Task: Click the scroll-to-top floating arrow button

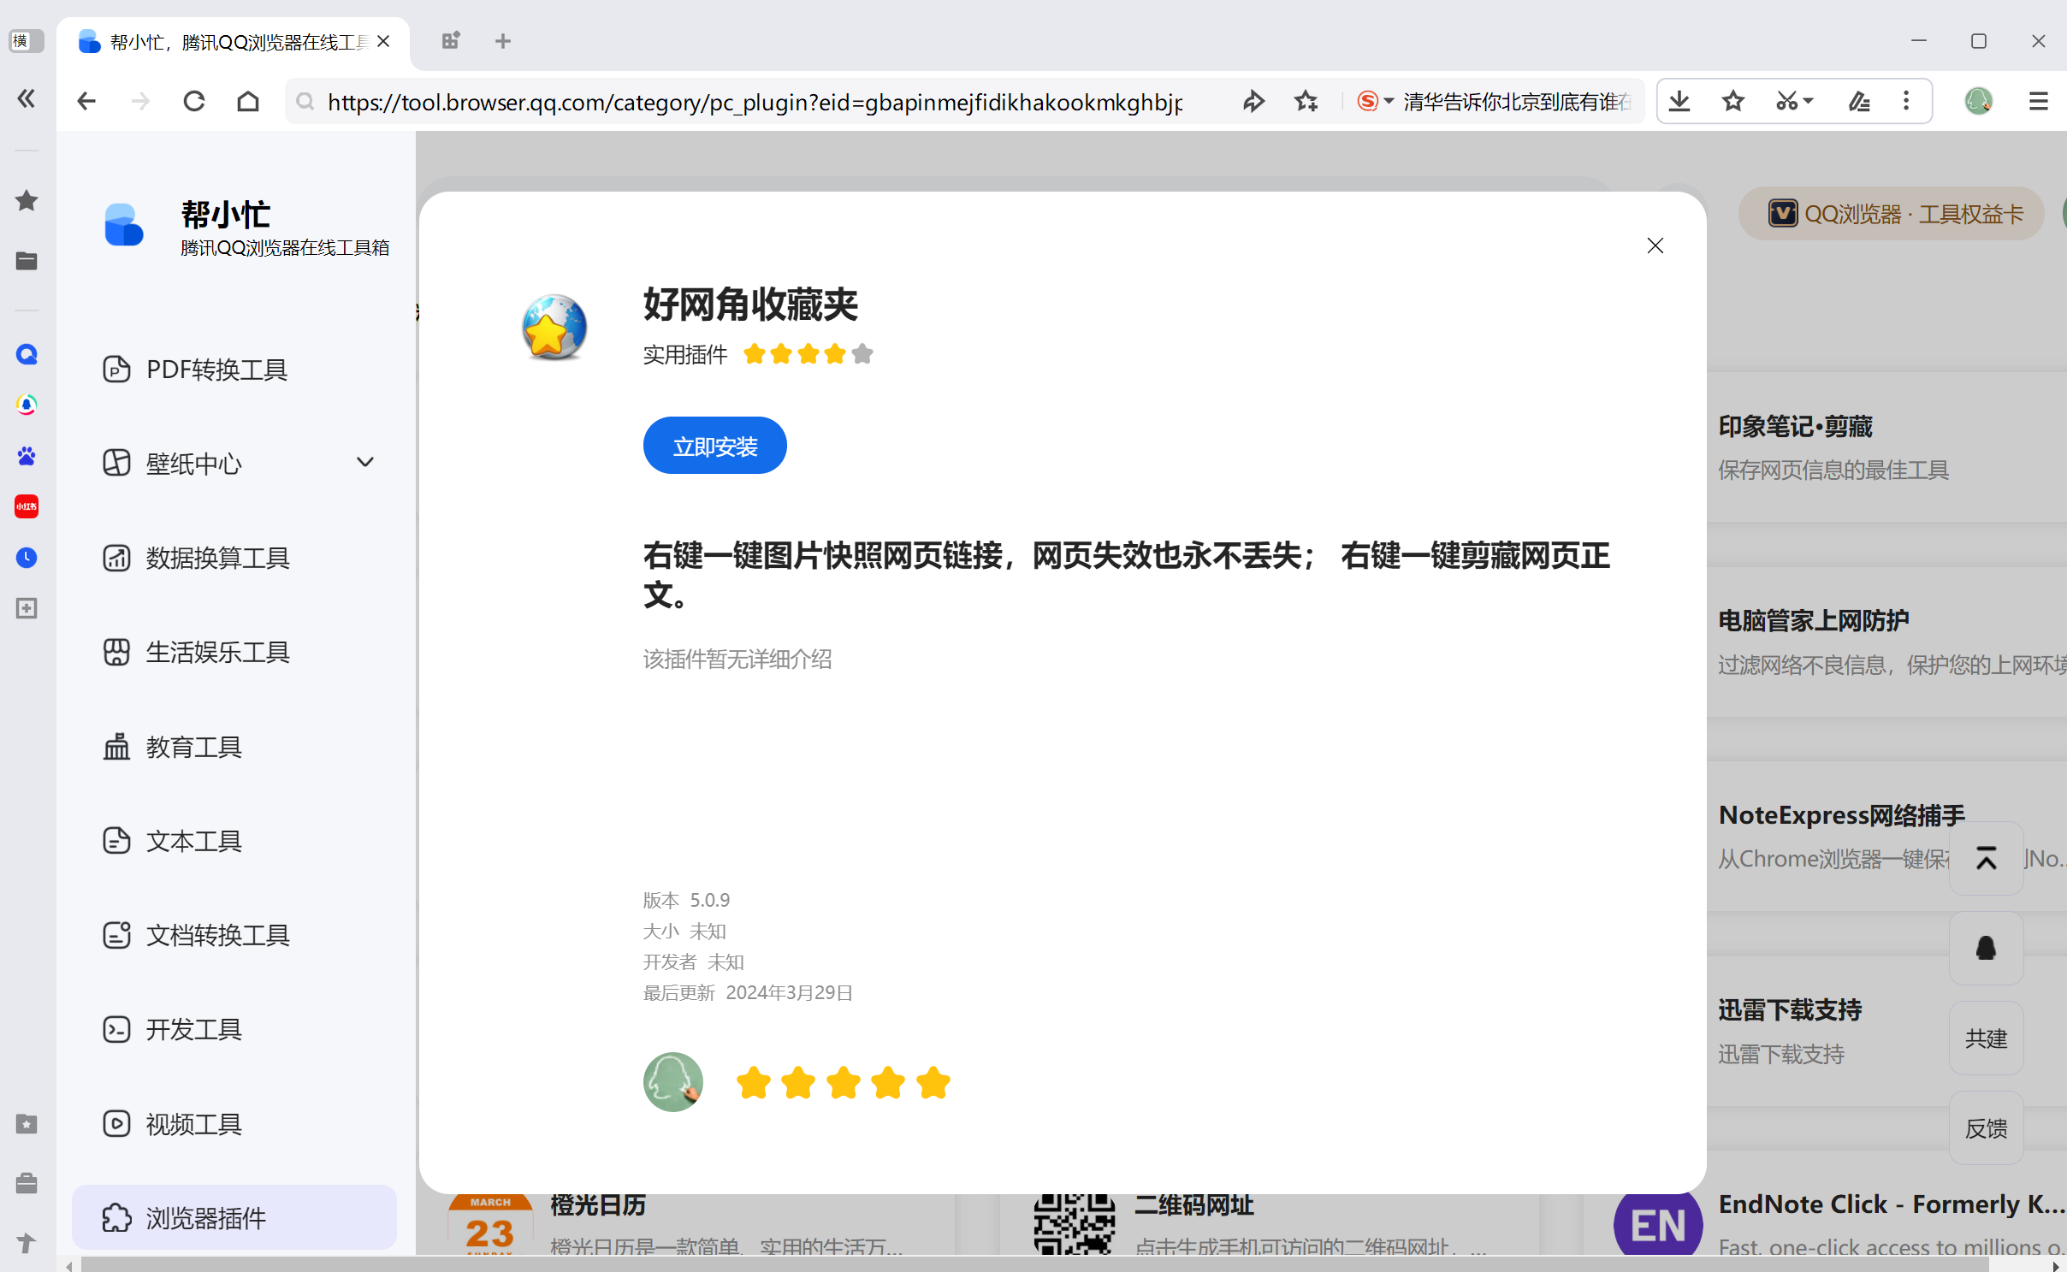Action: [1986, 858]
